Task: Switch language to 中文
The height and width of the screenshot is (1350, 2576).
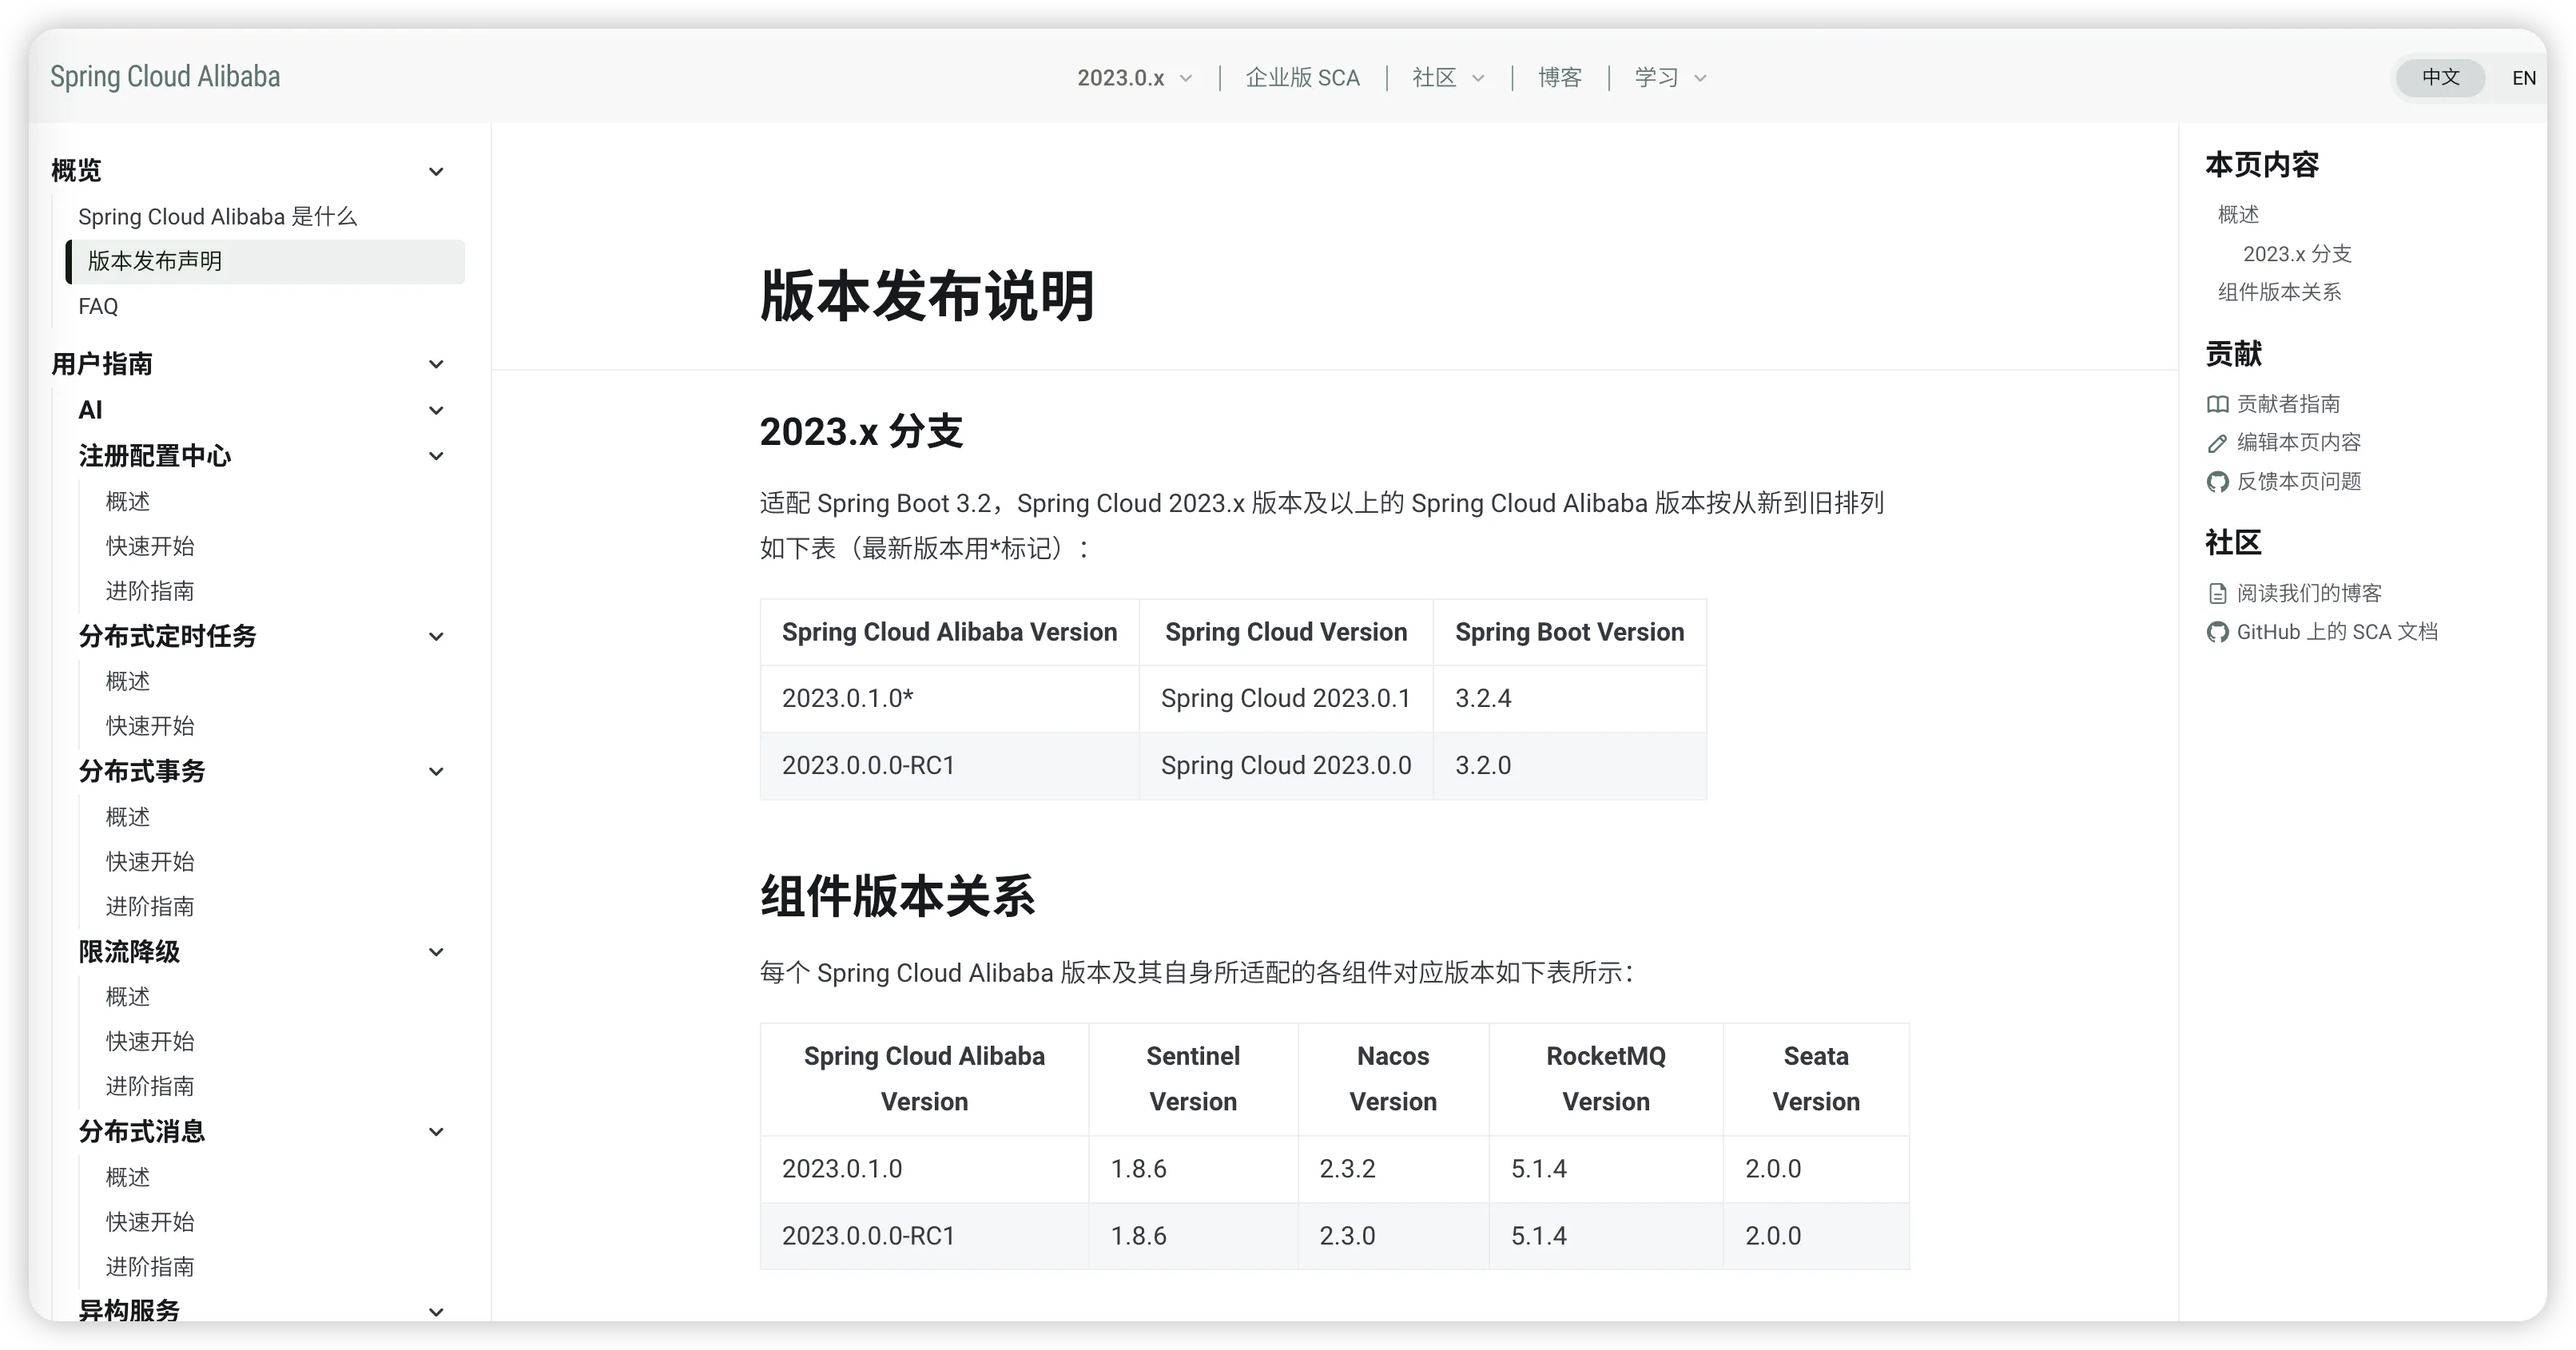Action: [2440, 77]
